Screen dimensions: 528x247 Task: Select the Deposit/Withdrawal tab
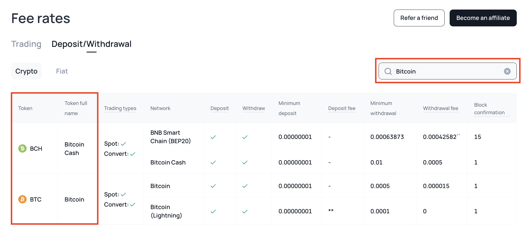(x=91, y=44)
